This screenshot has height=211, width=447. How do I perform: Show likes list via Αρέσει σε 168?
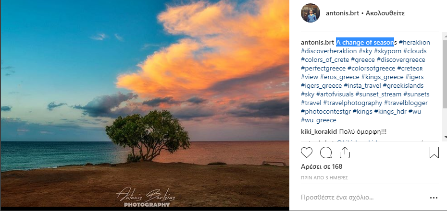point(321,166)
